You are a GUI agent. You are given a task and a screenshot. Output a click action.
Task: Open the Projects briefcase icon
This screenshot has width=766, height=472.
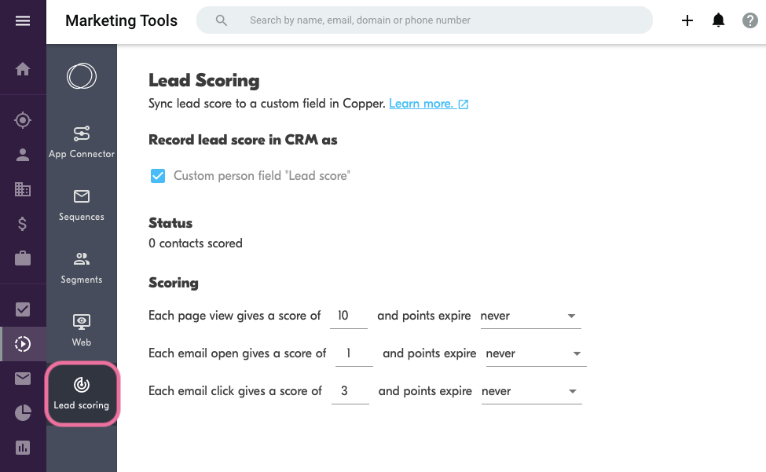coord(23,258)
